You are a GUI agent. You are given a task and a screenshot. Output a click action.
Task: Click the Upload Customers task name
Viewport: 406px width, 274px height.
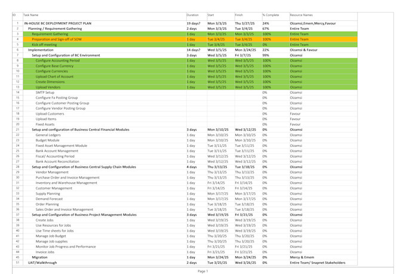(x=50, y=113)
